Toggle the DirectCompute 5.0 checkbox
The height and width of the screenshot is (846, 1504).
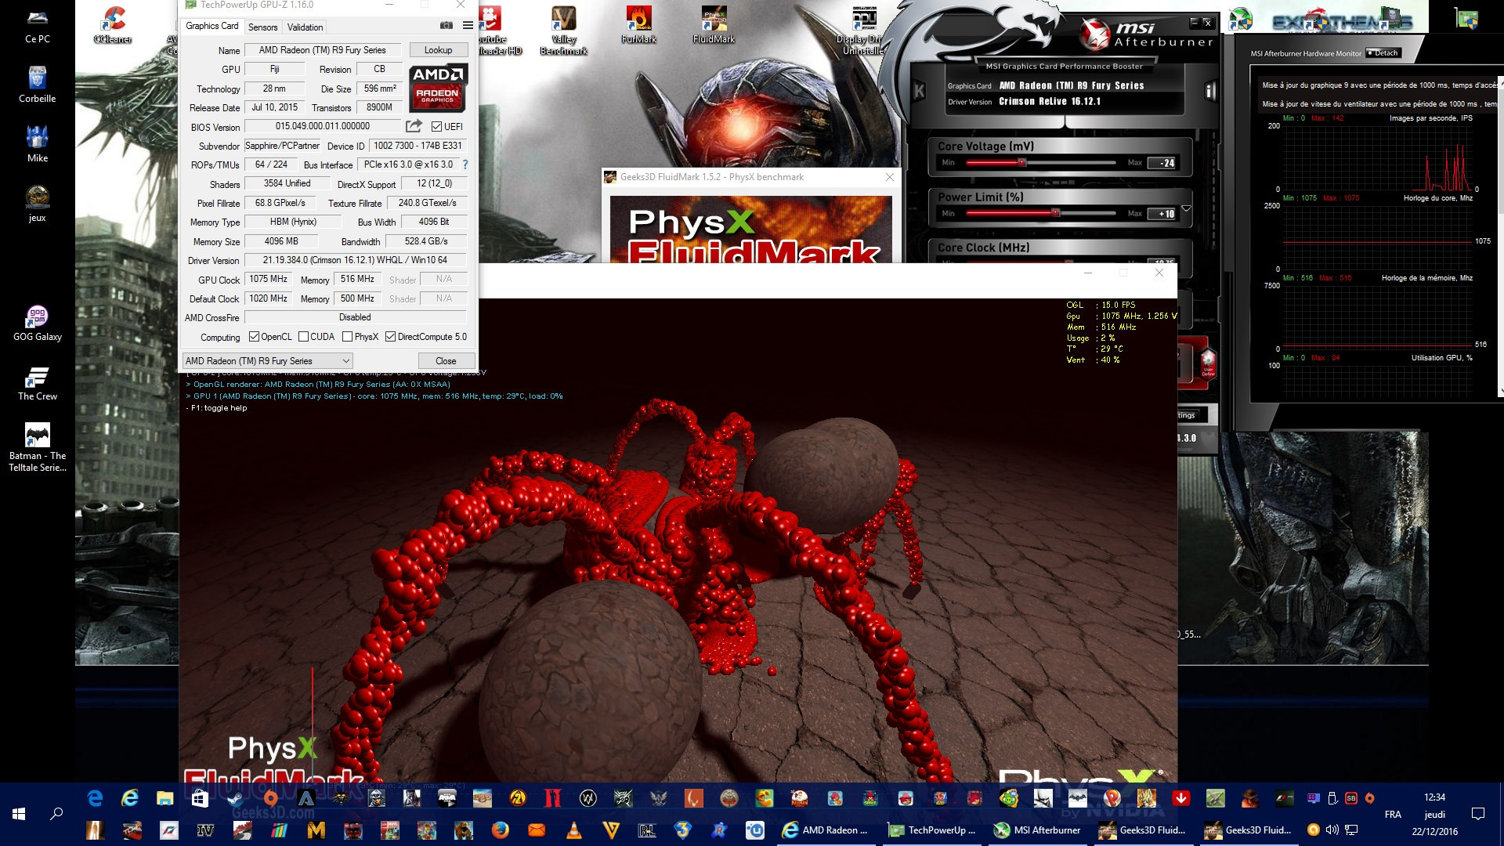click(x=390, y=337)
